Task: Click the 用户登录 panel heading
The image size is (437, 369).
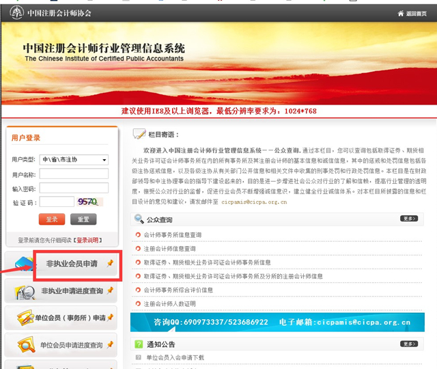Action: 26,138
